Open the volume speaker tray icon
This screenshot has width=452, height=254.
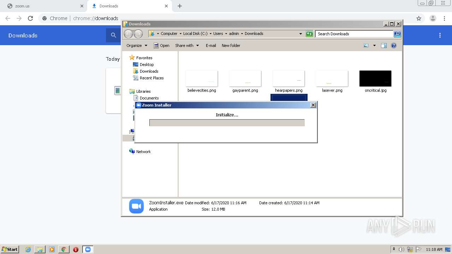tap(402, 249)
